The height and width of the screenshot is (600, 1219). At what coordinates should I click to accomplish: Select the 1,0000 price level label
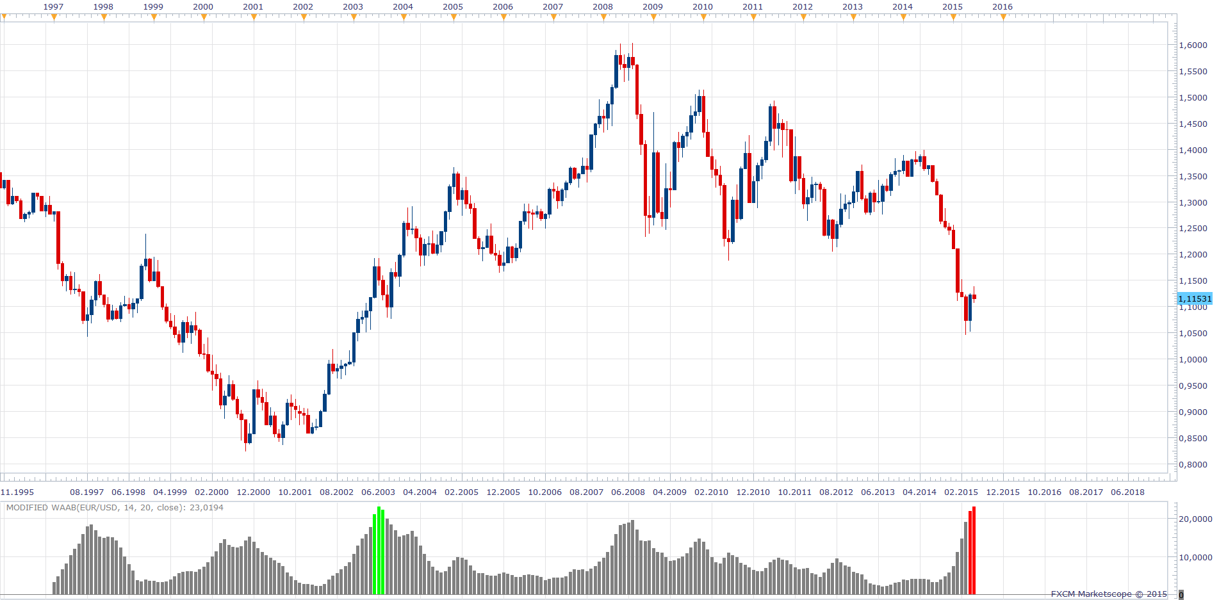coord(1193,360)
